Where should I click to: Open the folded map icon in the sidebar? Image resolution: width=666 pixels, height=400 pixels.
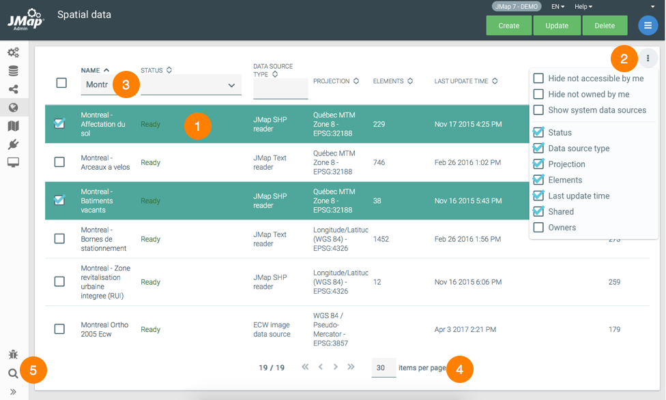tap(13, 126)
